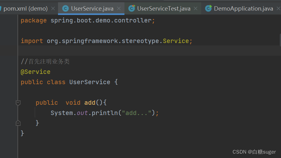Click the DemoApplication.java runnable class icon
281x158 pixels.
(208, 8)
